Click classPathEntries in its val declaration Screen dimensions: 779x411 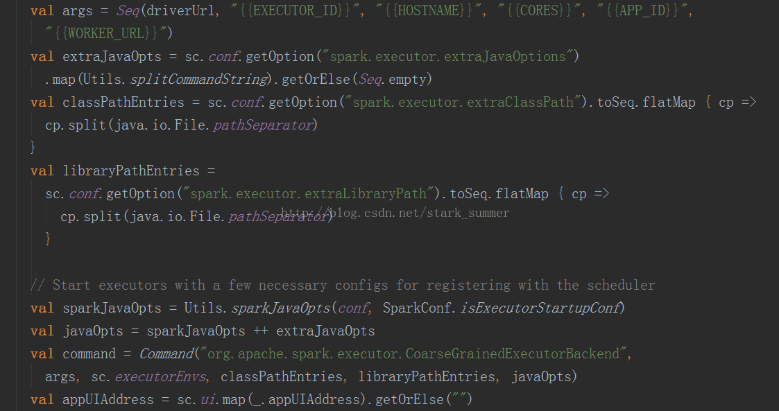123,103
